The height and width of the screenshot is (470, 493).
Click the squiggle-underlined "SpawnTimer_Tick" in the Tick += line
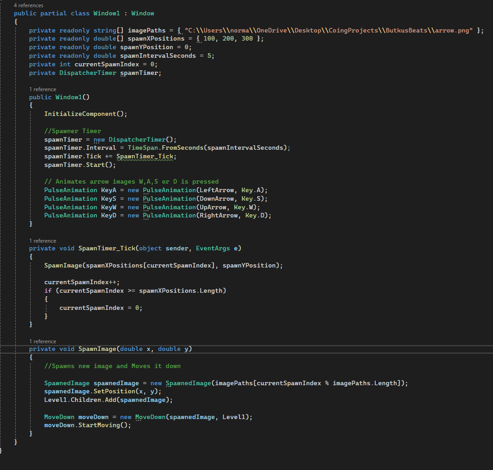point(145,157)
